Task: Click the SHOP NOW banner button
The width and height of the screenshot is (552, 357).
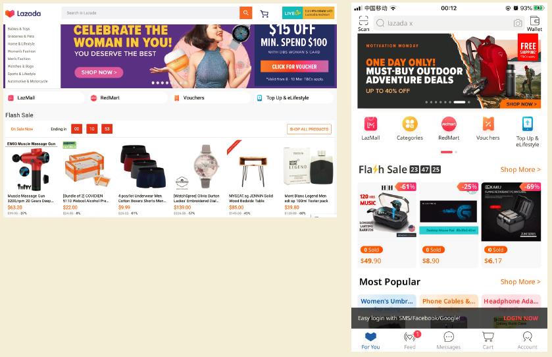Action: click(99, 72)
